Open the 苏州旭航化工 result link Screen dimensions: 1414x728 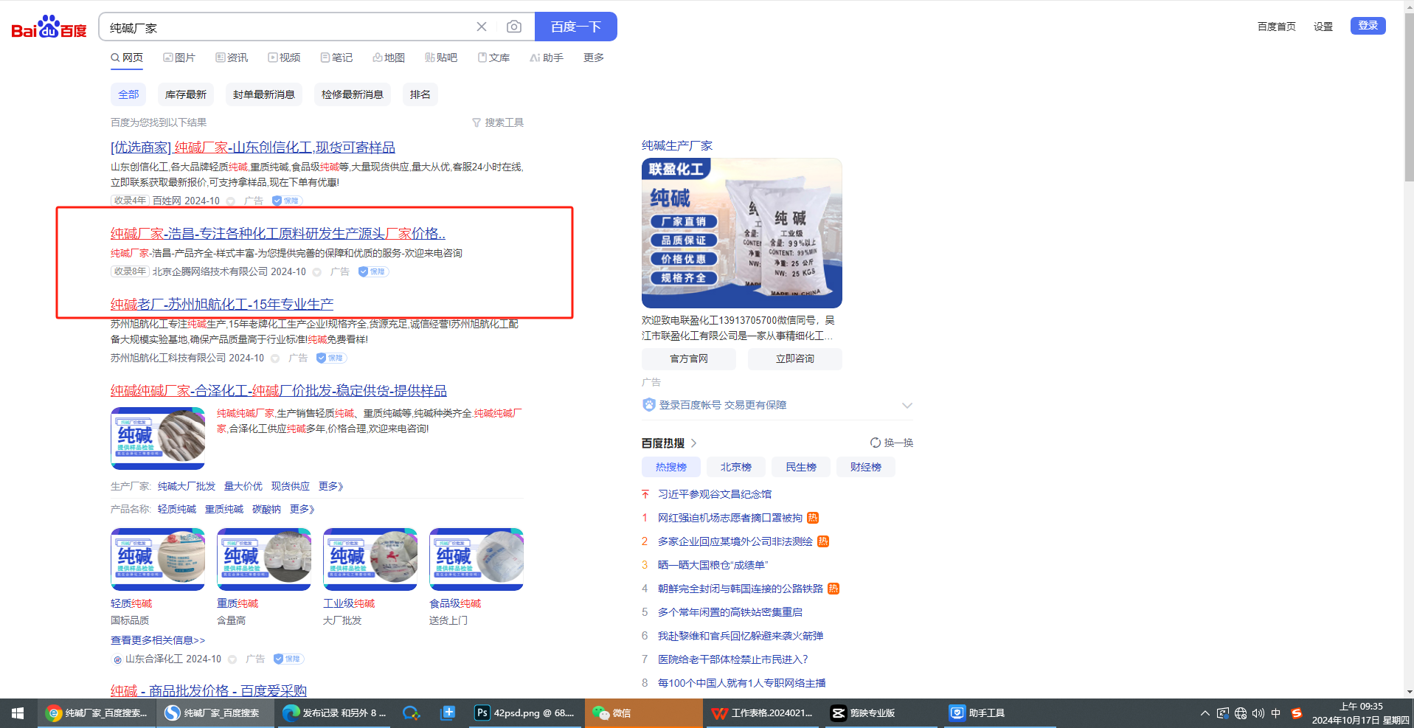pos(222,305)
